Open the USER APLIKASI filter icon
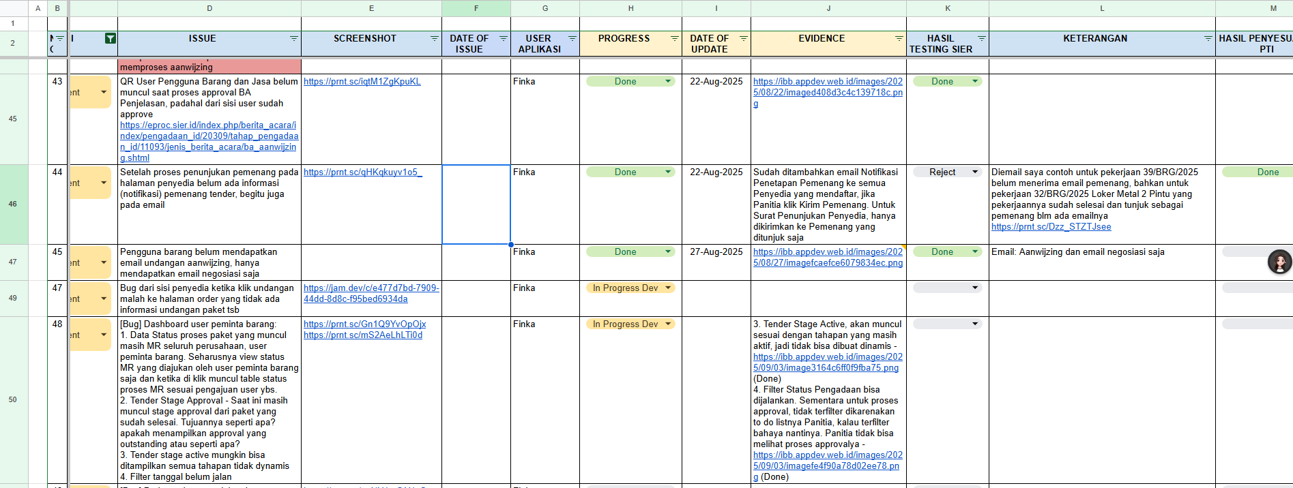 (x=572, y=39)
